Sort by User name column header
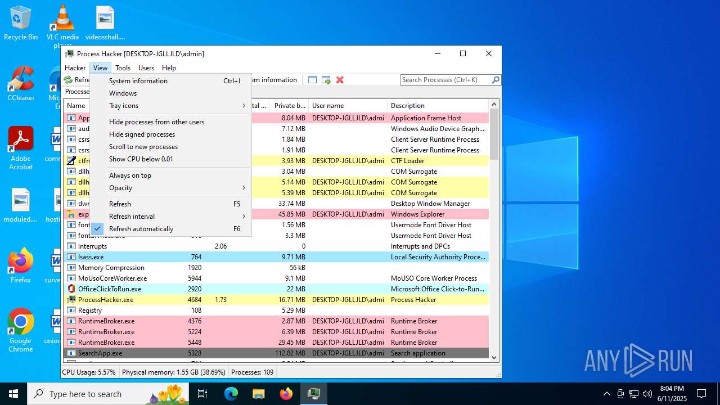720x405 pixels. [x=348, y=106]
